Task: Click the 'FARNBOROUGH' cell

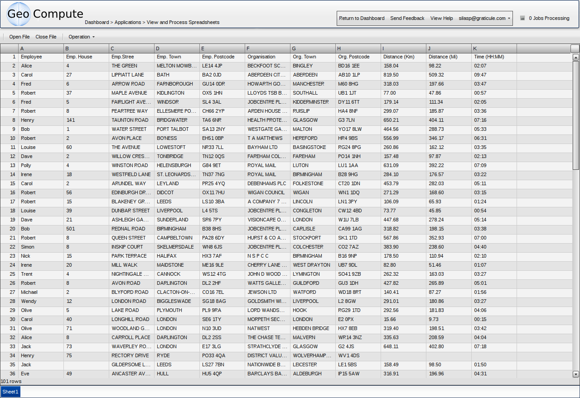Action: [x=177, y=84]
